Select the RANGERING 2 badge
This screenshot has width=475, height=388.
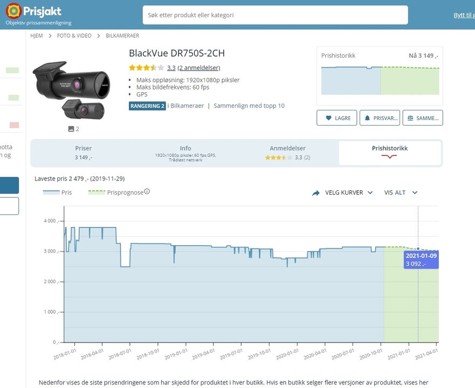point(147,106)
